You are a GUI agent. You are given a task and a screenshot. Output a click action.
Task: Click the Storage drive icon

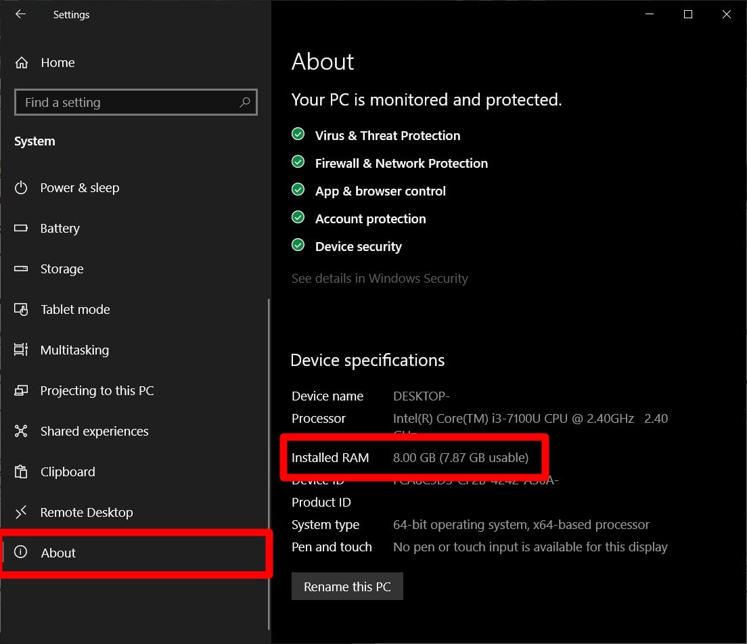tap(21, 269)
